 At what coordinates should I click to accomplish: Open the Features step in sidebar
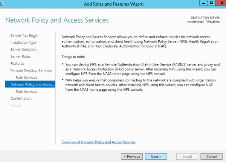coord(17,64)
